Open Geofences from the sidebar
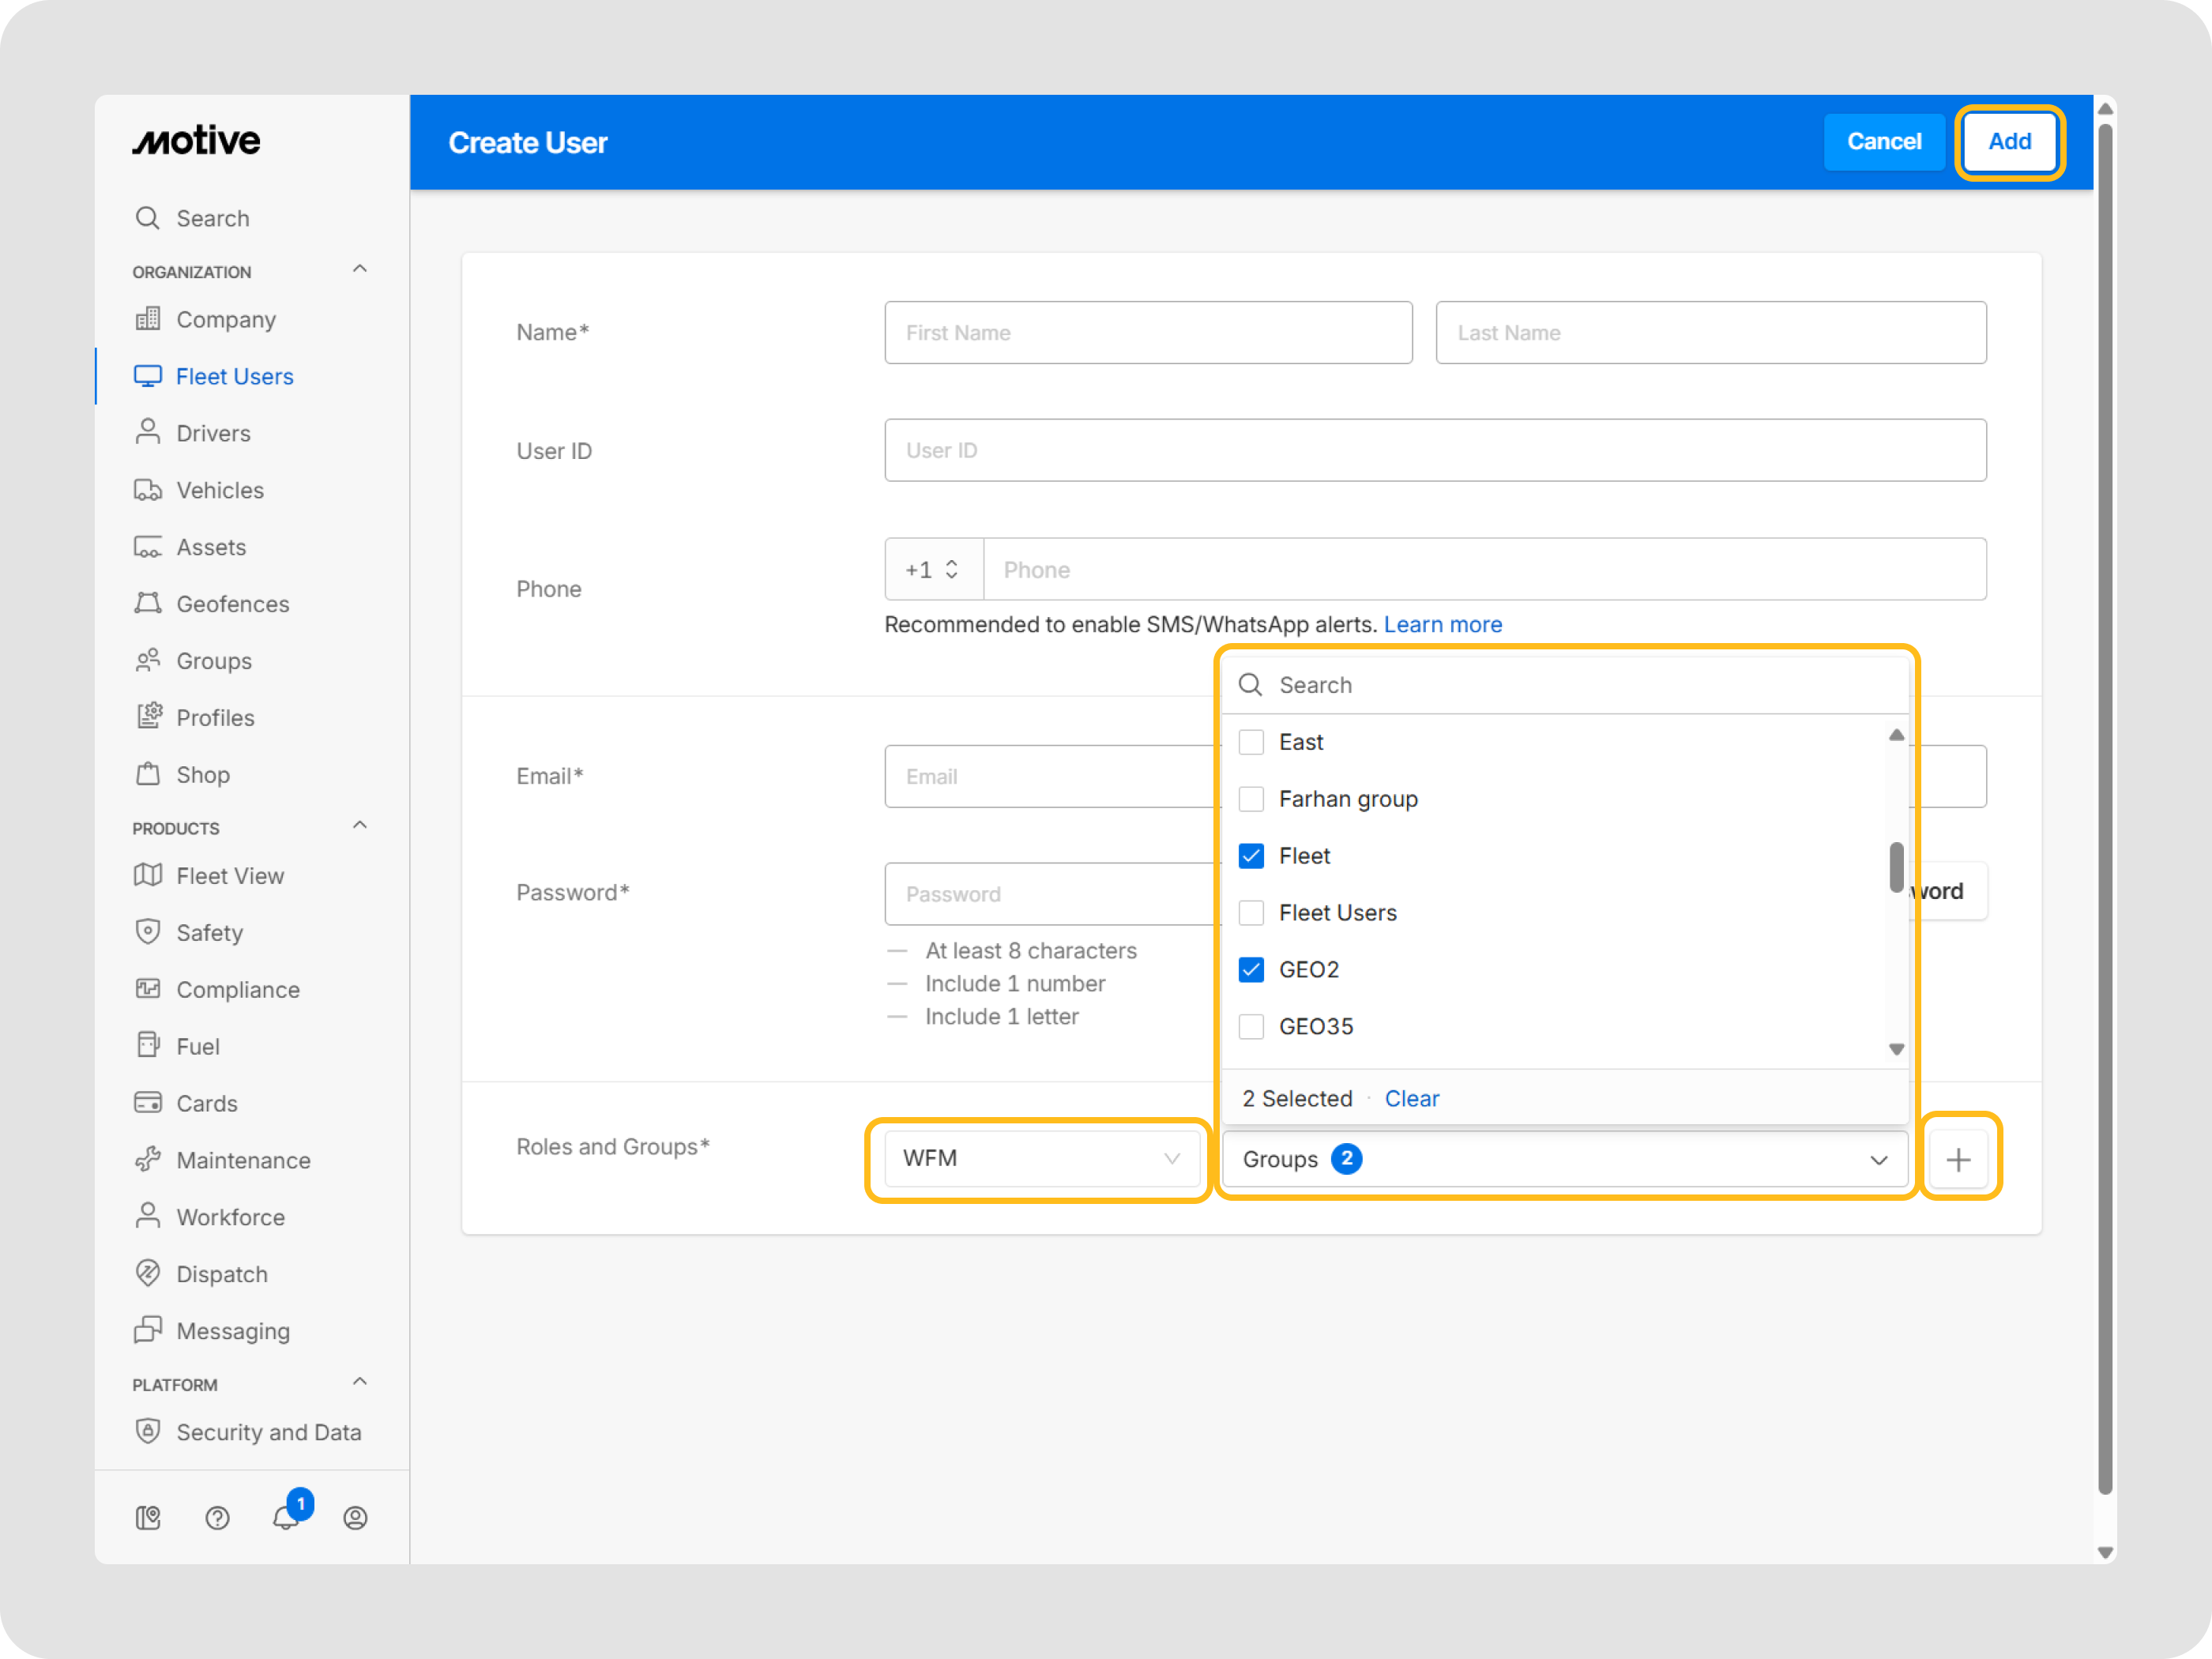The width and height of the screenshot is (2212, 1659). point(232,604)
